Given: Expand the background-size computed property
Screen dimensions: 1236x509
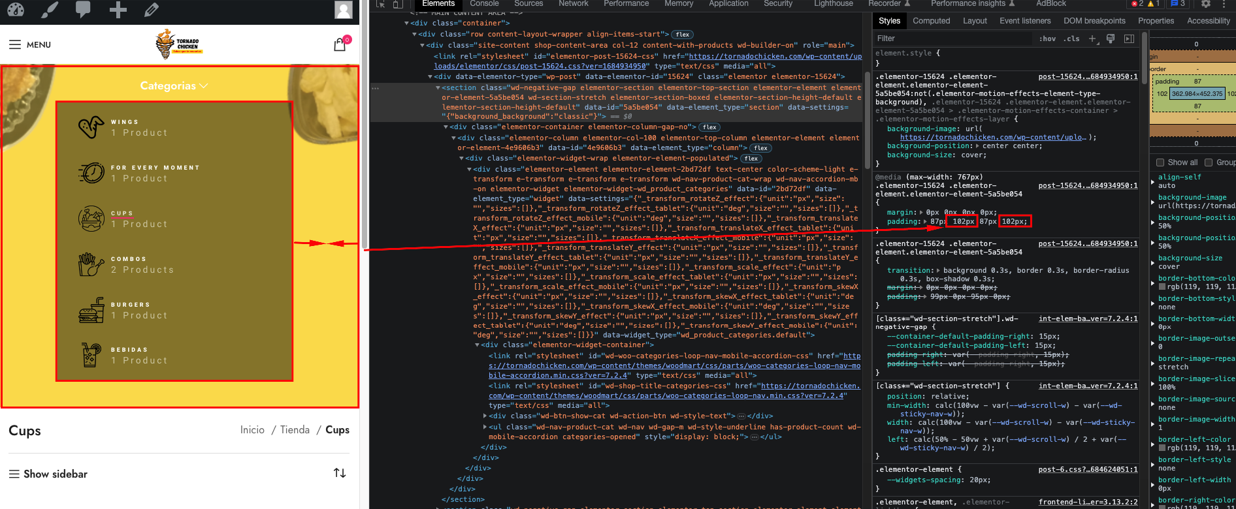Looking at the screenshot, I should click(1153, 262).
